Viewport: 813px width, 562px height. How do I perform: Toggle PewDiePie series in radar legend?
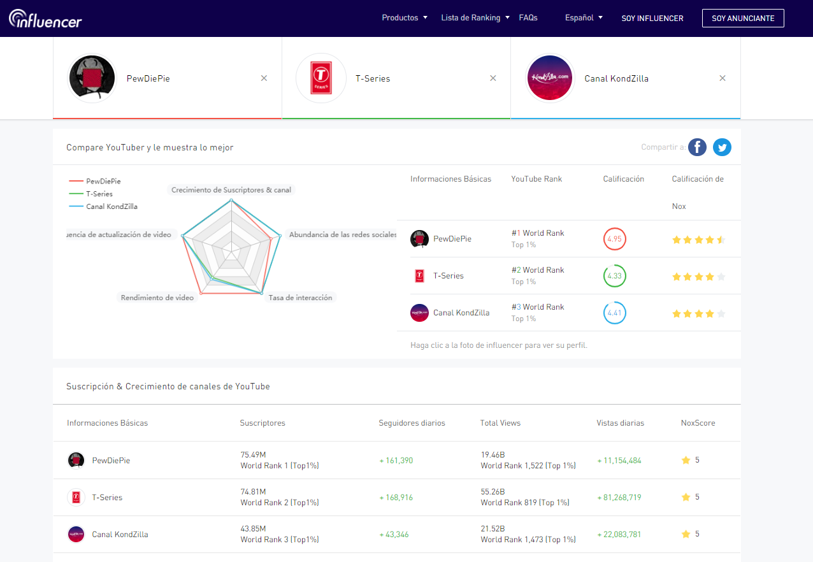[x=95, y=181]
